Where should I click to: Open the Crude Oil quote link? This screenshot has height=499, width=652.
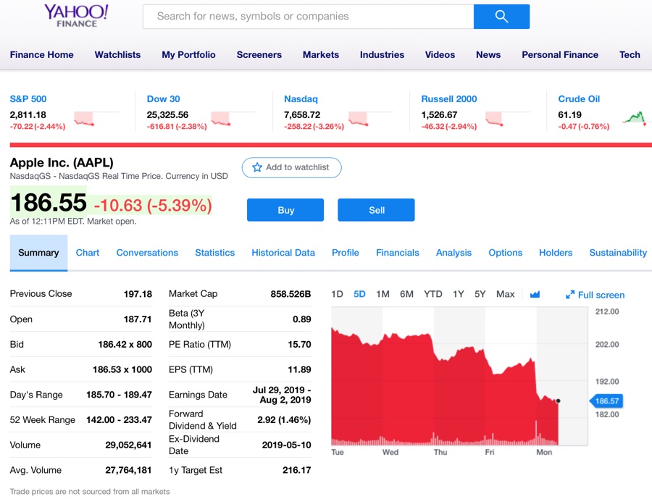579,99
